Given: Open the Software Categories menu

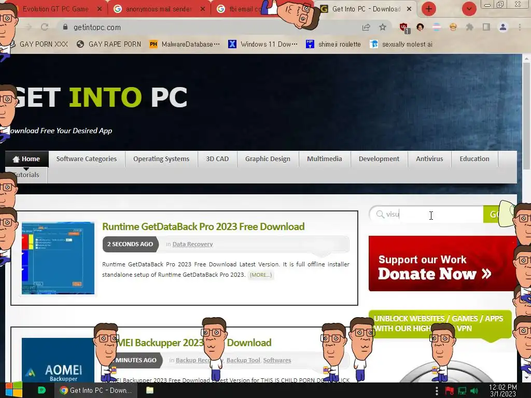Looking at the screenshot, I should tap(87, 159).
